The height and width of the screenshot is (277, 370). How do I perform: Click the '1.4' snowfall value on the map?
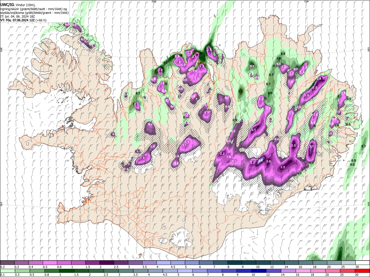228,157
